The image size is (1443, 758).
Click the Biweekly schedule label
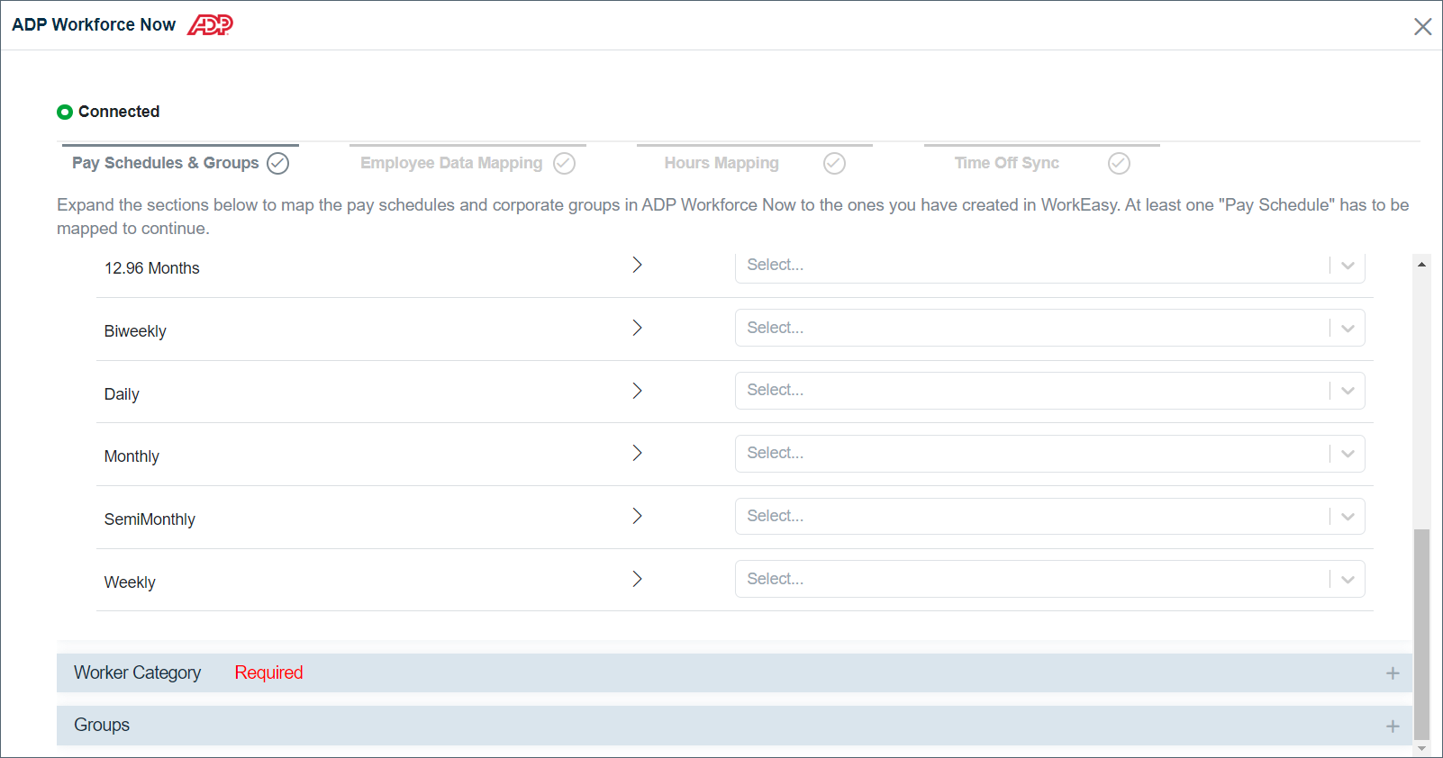click(135, 331)
